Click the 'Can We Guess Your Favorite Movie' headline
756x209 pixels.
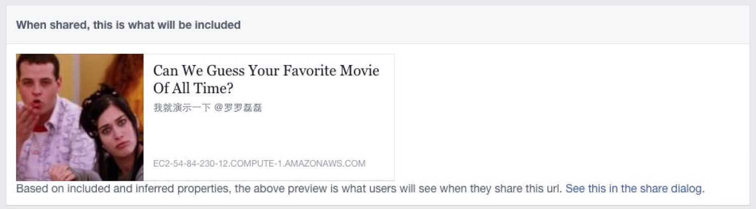pyautogui.click(x=266, y=71)
